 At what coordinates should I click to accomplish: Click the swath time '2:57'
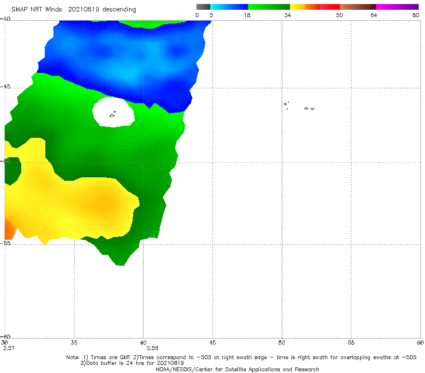(9, 348)
